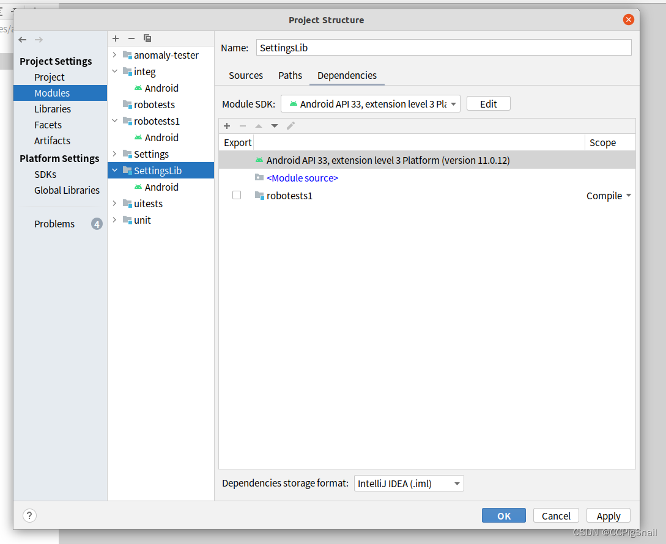Collapse the integ module
This screenshot has width=666, height=544.
[114, 72]
